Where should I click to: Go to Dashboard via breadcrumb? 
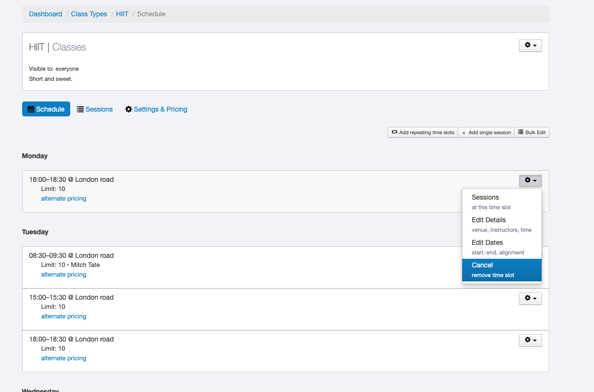point(45,14)
